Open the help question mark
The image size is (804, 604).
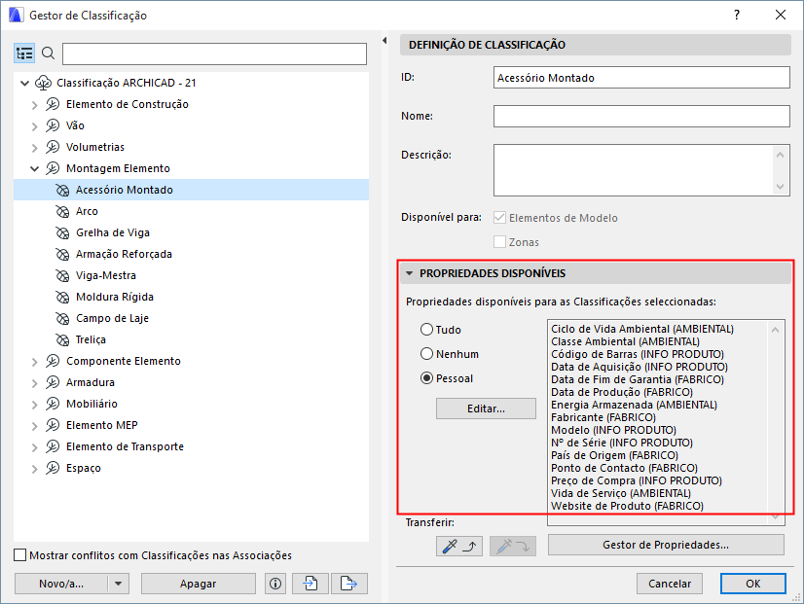click(x=737, y=15)
